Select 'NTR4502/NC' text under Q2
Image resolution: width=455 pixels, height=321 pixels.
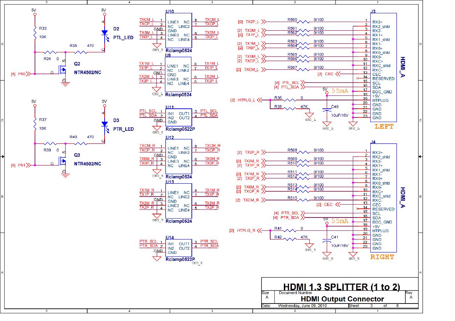[x=87, y=72]
